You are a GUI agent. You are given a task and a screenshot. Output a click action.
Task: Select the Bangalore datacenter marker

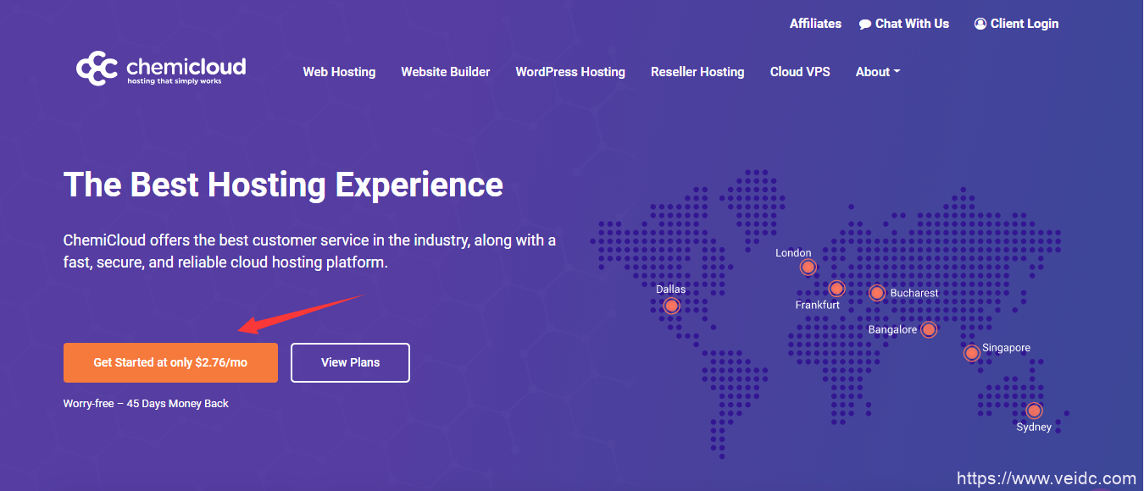929,329
